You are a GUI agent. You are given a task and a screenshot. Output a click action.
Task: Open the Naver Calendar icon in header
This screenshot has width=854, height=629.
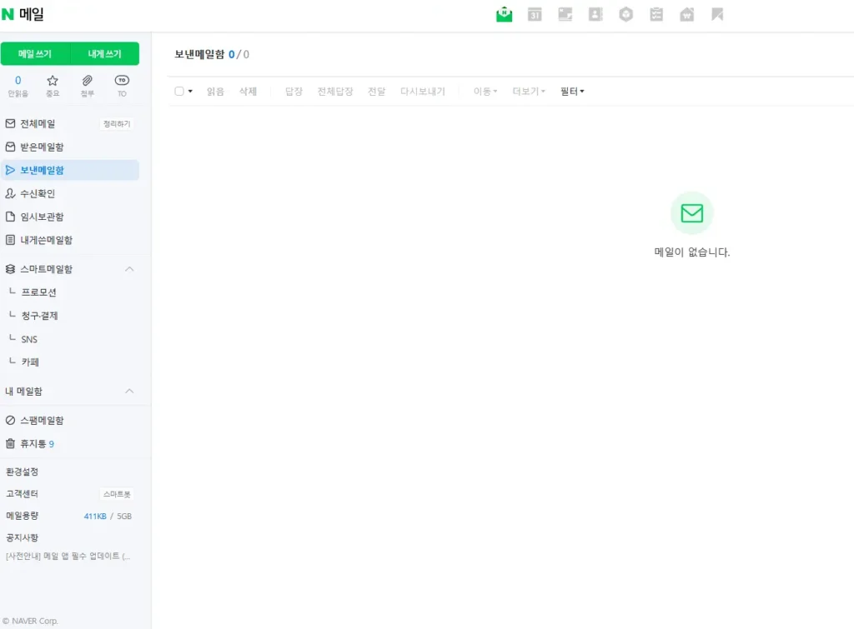click(x=535, y=14)
